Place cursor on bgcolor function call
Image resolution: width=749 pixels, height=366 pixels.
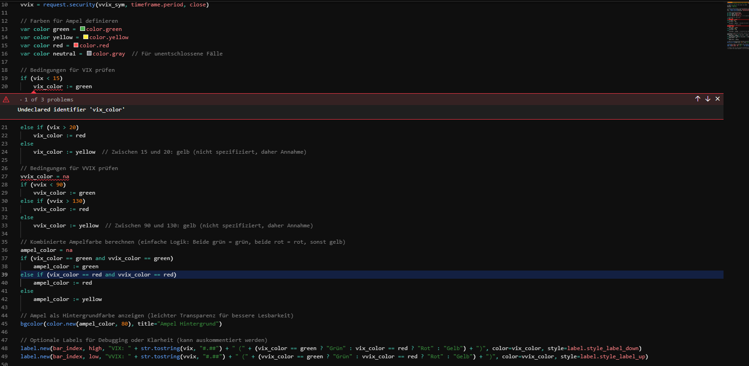pyautogui.click(x=31, y=324)
